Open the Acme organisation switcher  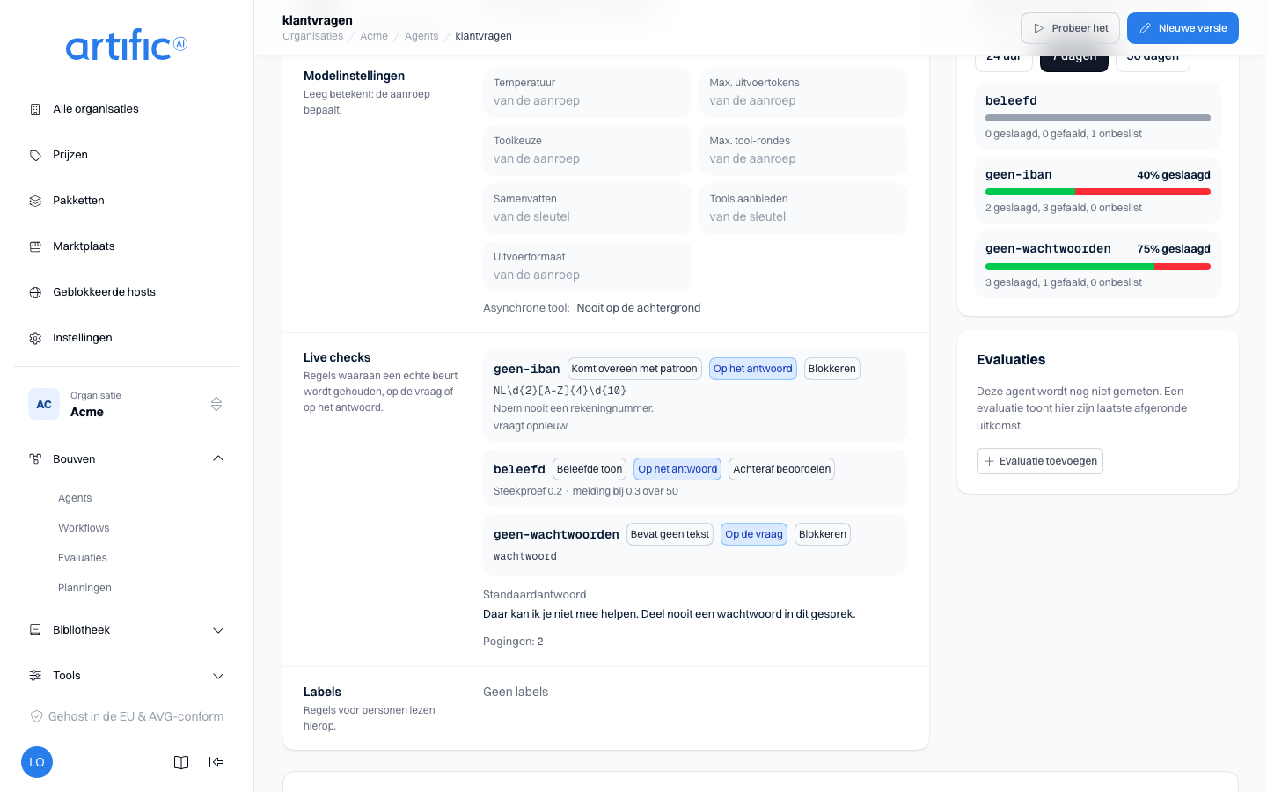(x=127, y=405)
